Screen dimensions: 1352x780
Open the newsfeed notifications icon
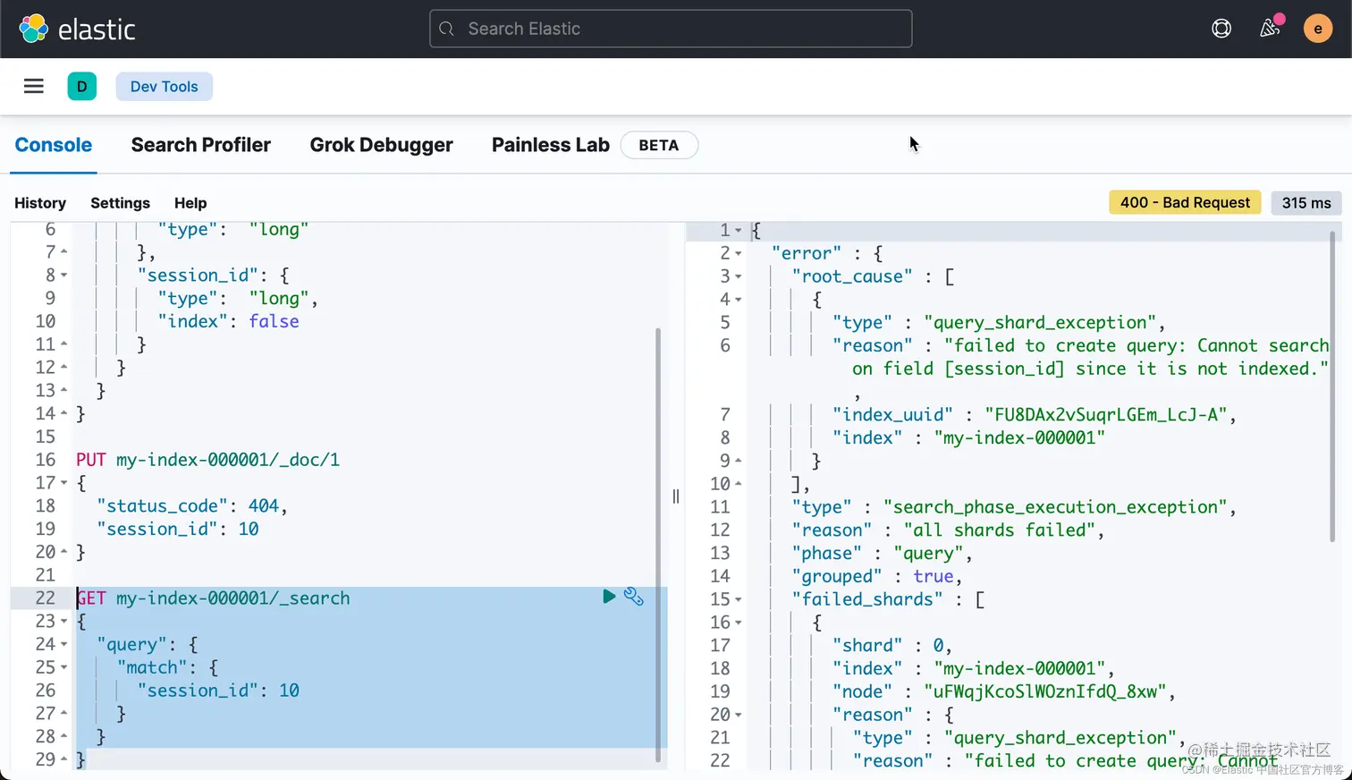click(x=1270, y=29)
